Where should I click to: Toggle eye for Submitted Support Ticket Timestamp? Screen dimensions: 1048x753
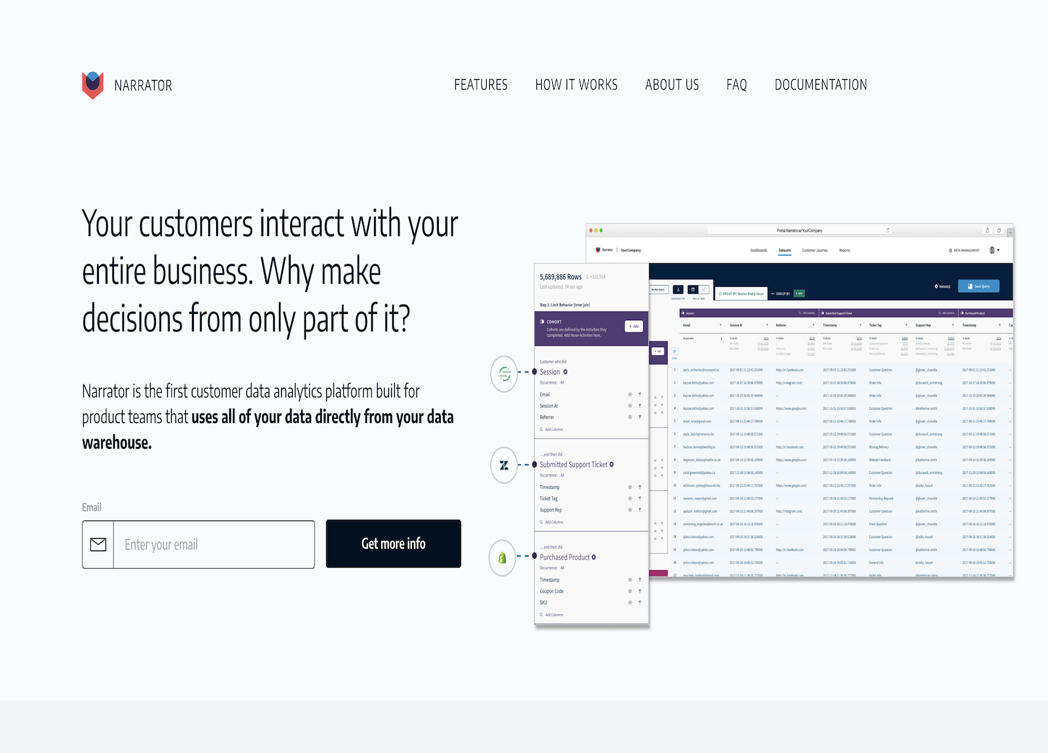[630, 487]
